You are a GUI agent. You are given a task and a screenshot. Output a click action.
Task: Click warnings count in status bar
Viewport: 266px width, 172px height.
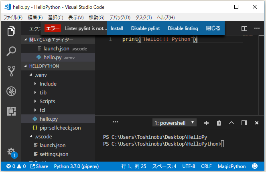pos(21,166)
